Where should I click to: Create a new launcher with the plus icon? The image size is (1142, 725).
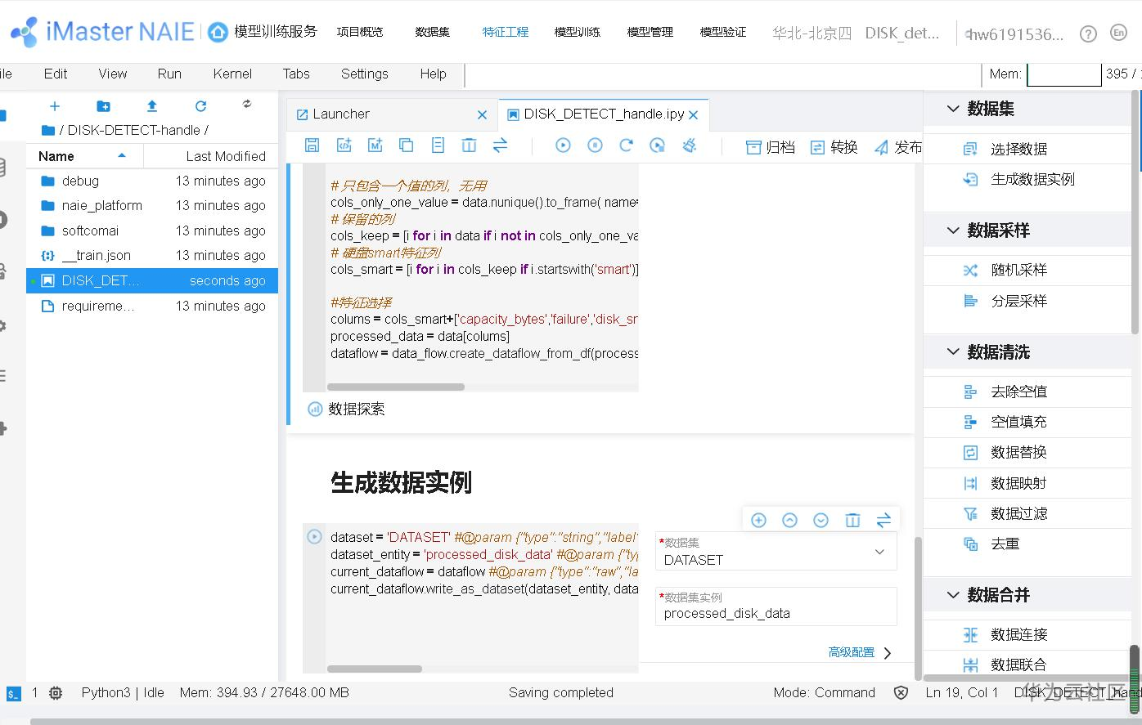(55, 105)
